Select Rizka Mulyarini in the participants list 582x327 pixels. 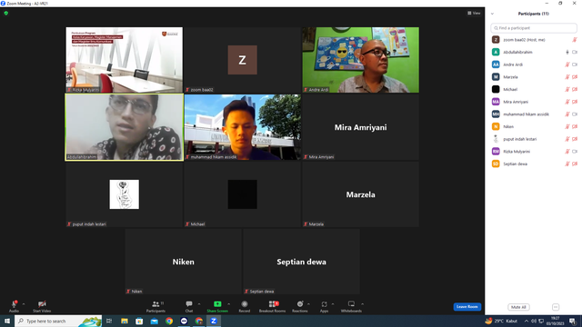point(534,152)
